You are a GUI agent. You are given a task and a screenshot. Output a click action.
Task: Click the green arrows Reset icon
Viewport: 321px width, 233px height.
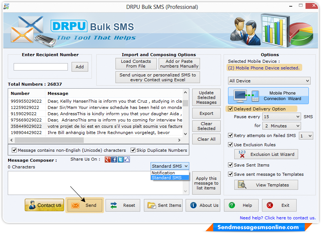coord(114,205)
